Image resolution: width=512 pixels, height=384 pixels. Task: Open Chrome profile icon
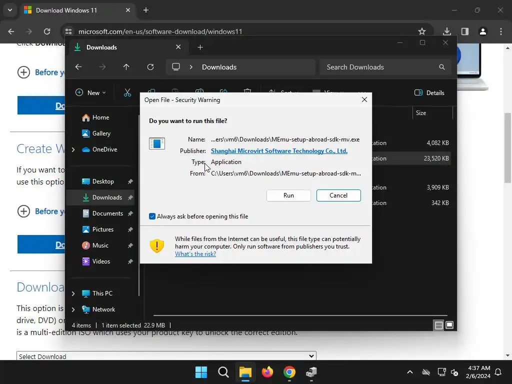click(x=482, y=31)
